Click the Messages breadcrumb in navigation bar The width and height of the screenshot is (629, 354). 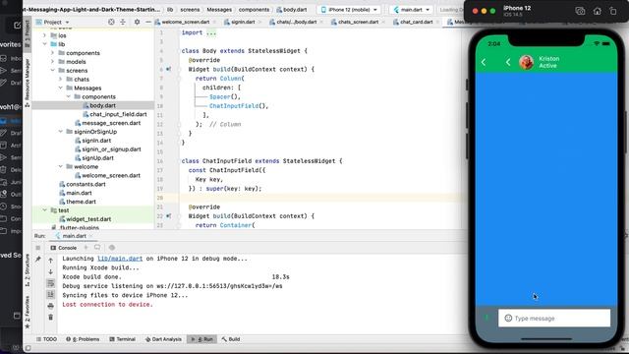click(219, 9)
